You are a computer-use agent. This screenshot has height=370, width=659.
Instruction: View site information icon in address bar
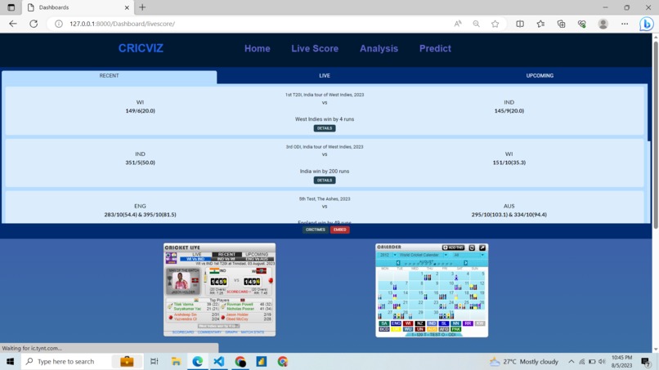(x=59, y=24)
